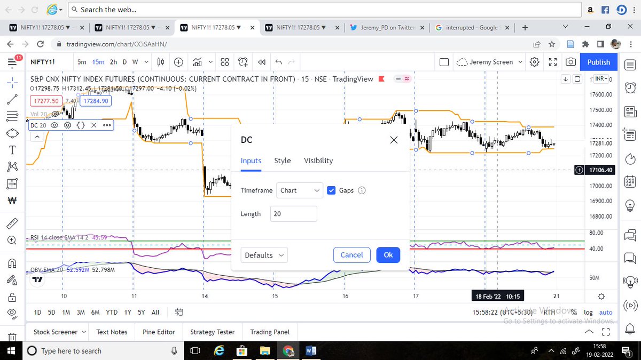Select the 5m timeframe

tap(82, 62)
